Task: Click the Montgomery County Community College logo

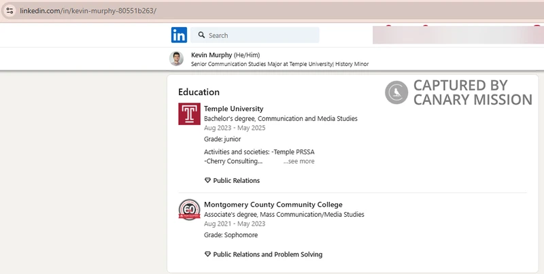Action: tap(190, 210)
